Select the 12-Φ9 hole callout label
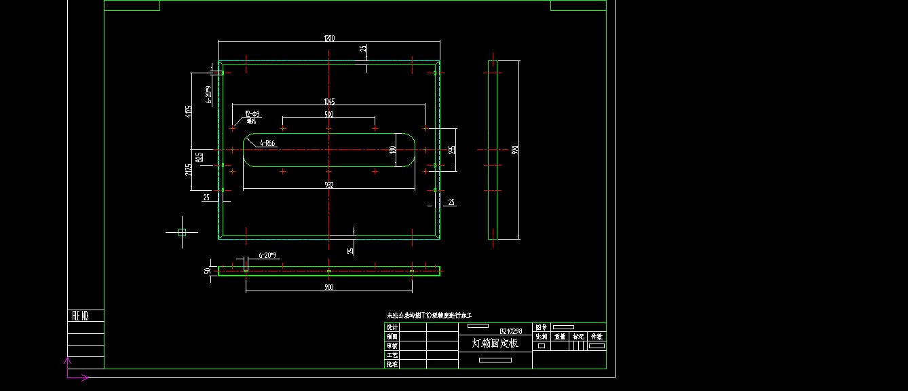The image size is (908, 391). pos(252,114)
